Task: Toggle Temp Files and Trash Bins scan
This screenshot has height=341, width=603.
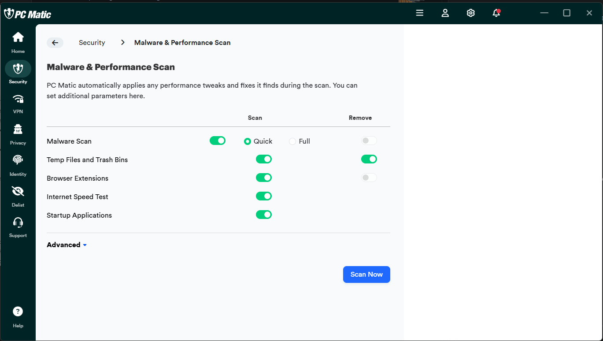Action: click(x=264, y=159)
